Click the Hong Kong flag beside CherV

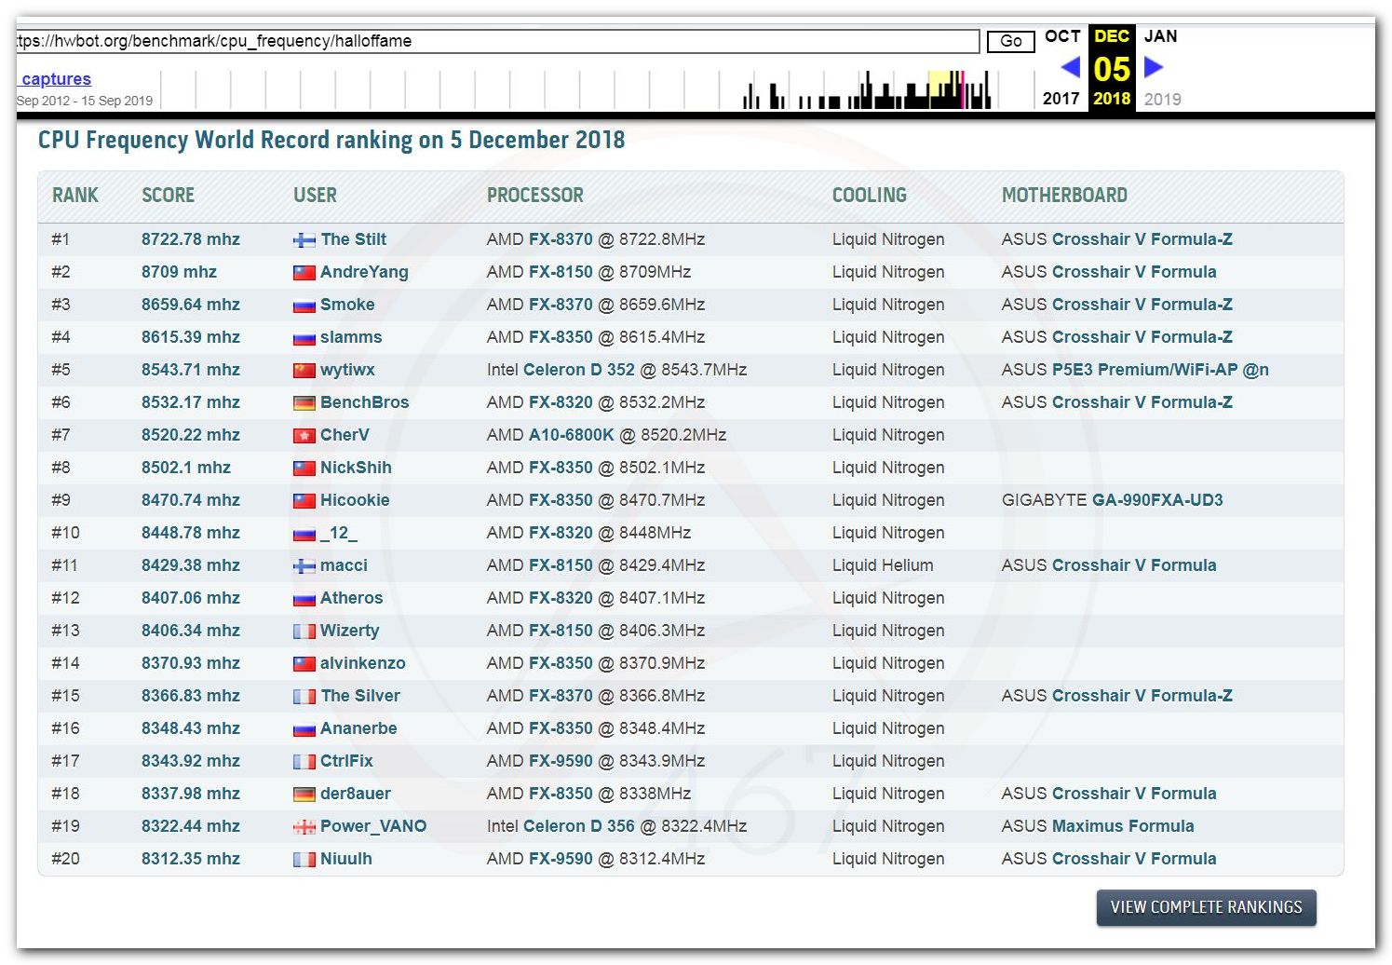coord(304,436)
